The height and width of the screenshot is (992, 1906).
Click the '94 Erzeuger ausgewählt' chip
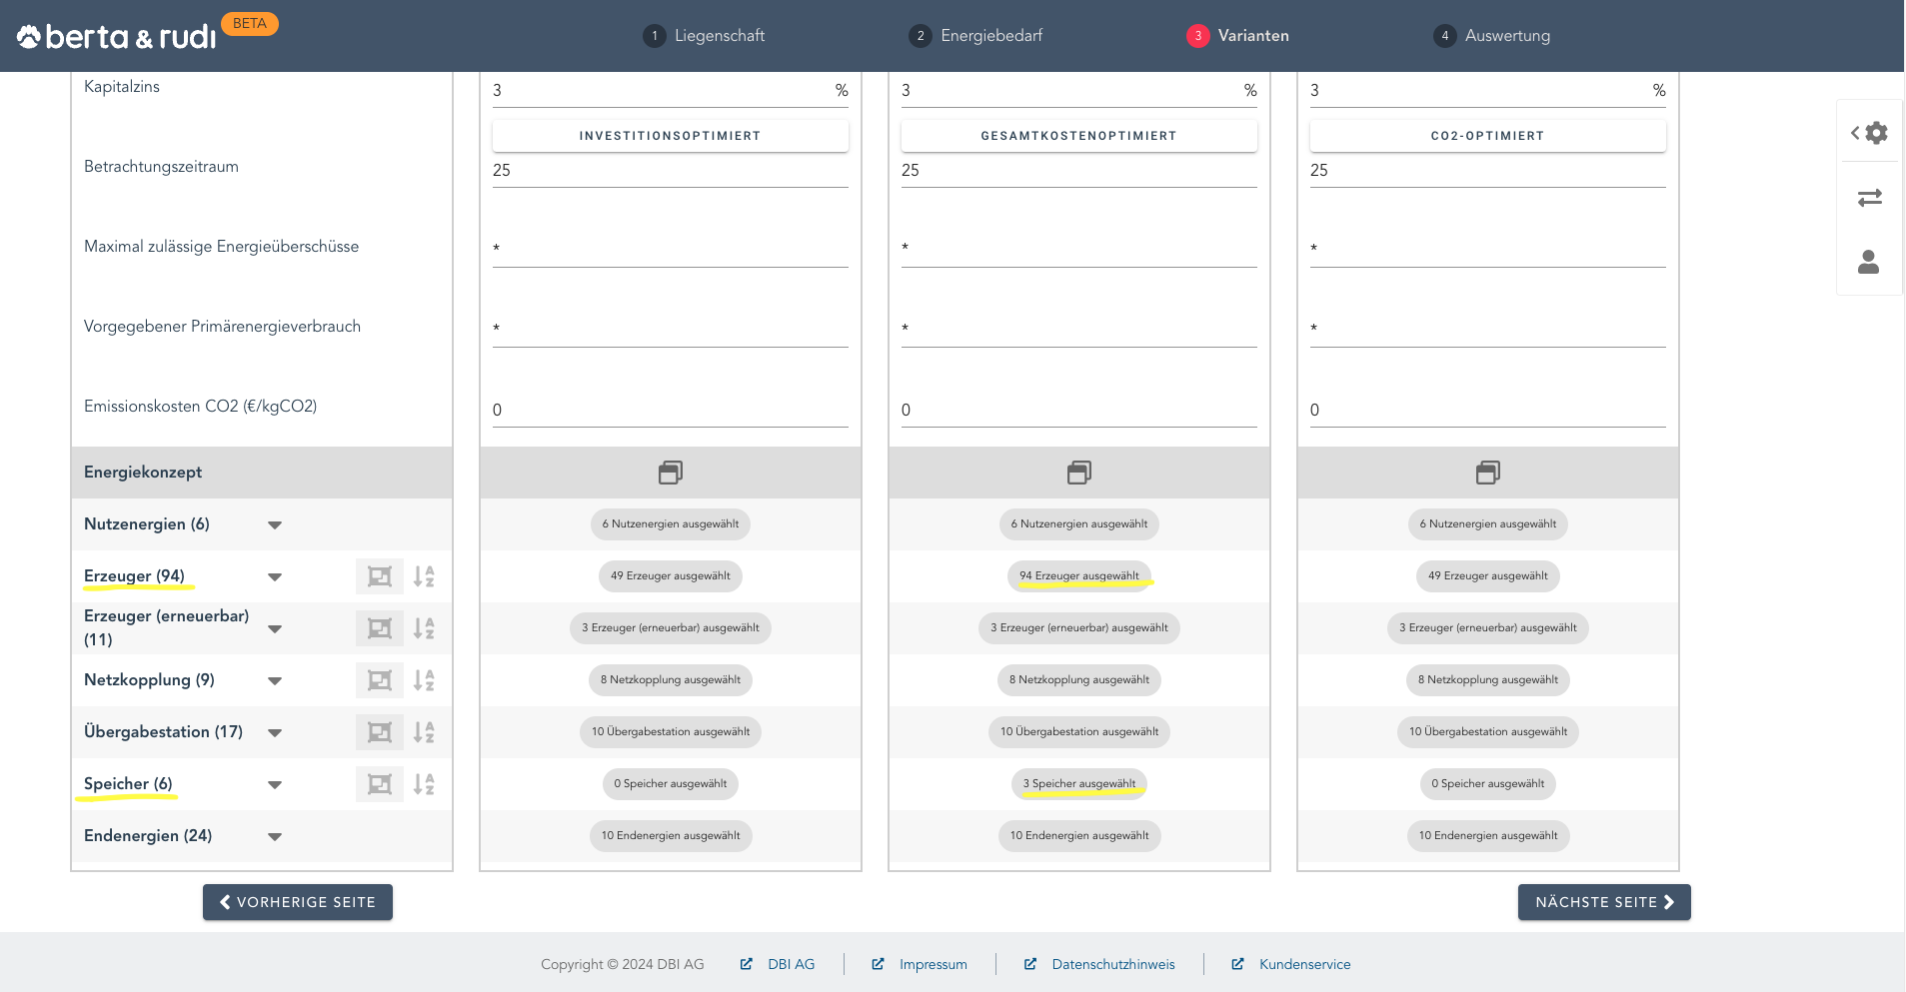pos(1078,576)
